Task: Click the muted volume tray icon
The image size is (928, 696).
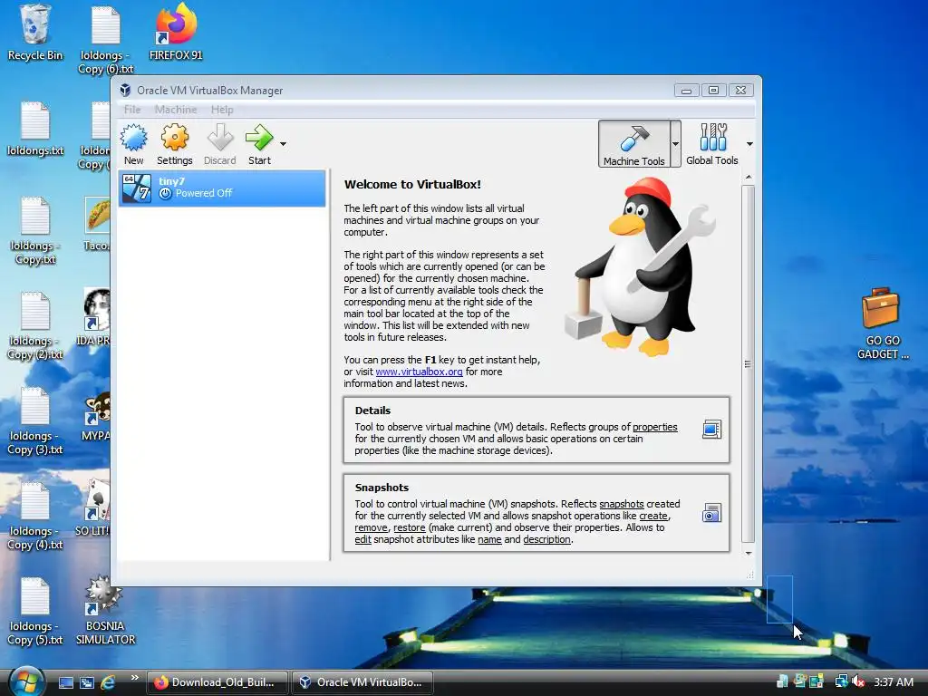Action: tap(858, 681)
